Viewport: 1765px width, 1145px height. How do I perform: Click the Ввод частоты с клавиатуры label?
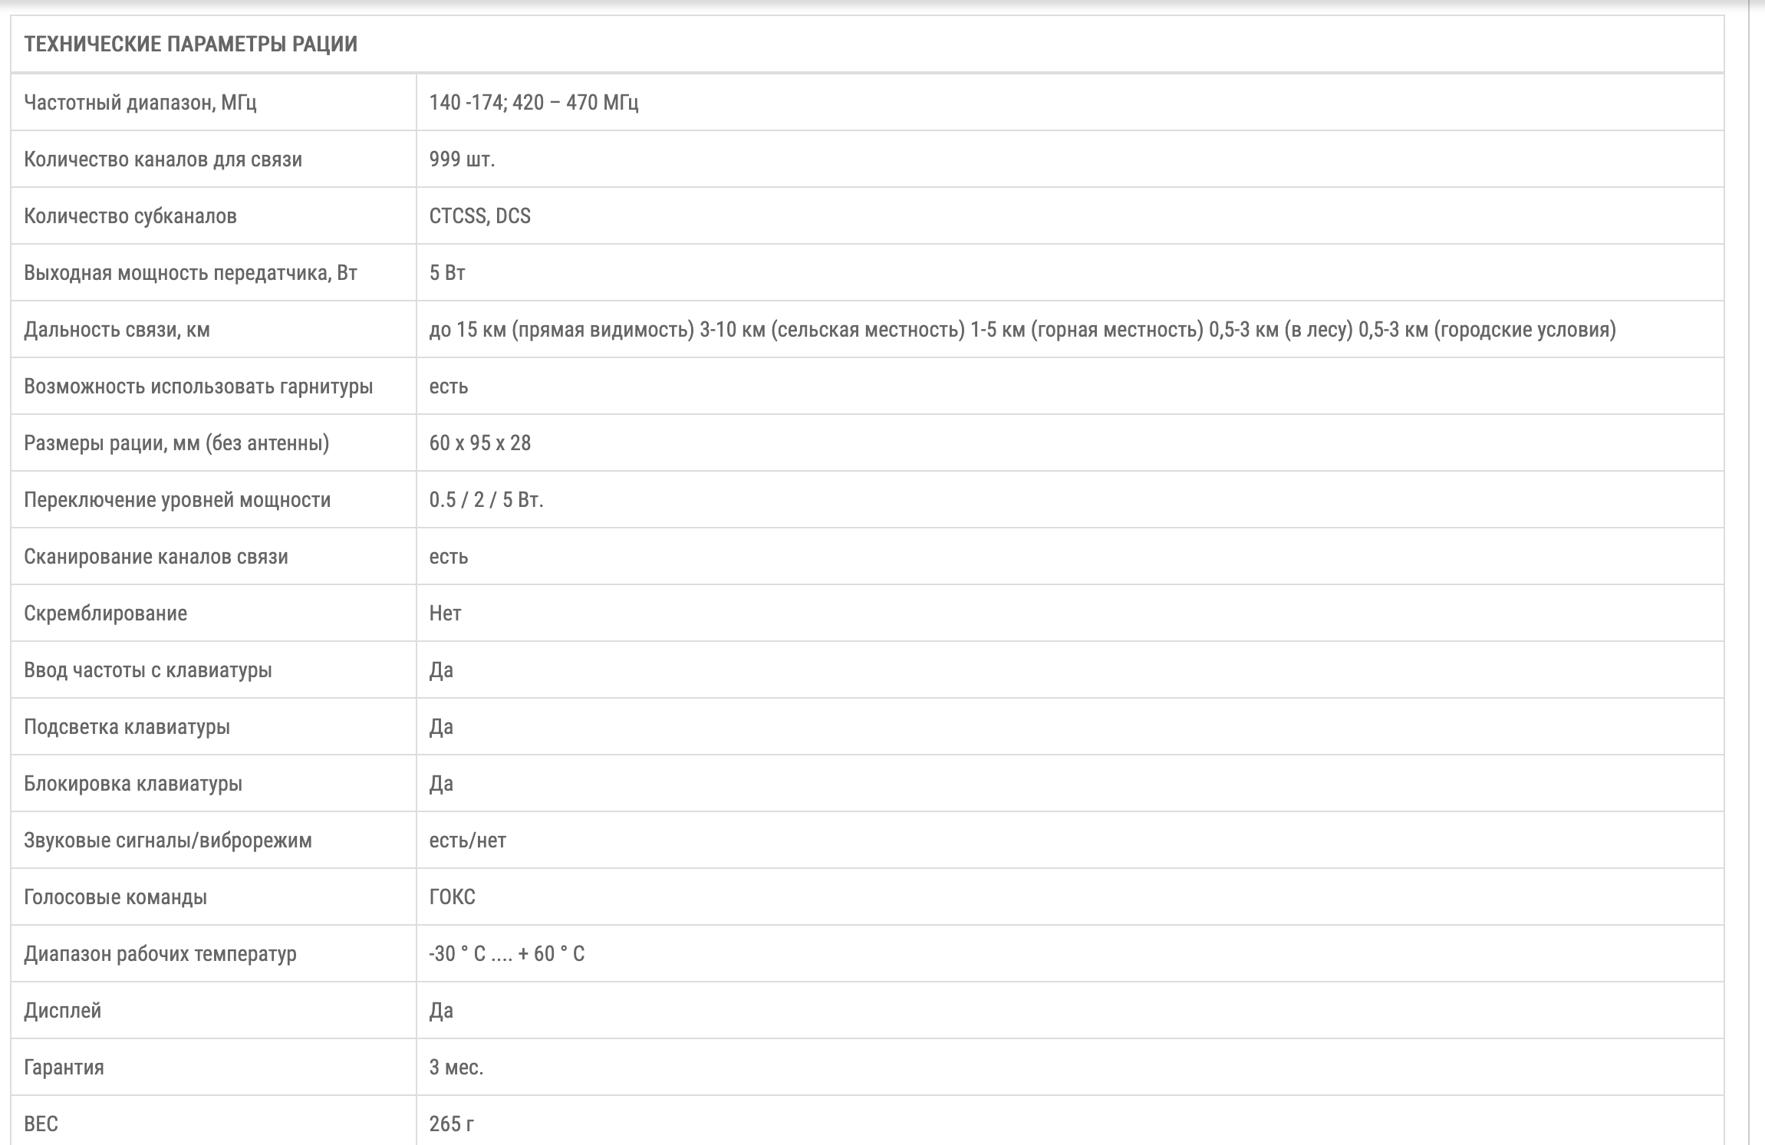tap(148, 670)
